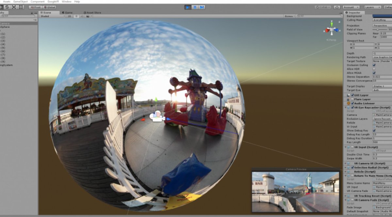Expand the VR Tracking Reset script section
392x217 pixels.
point(346,196)
